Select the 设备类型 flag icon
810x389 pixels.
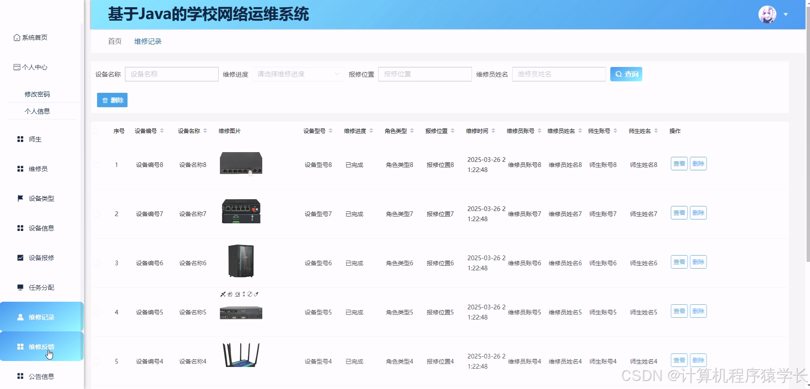20,198
